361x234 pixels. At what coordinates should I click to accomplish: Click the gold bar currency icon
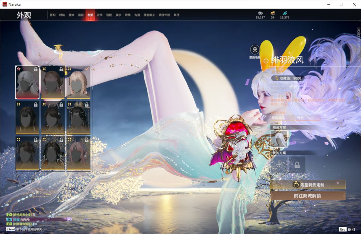click(x=272, y=13)
